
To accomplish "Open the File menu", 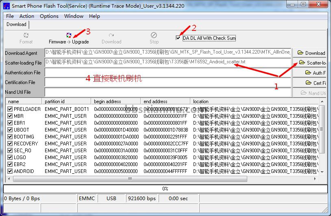I will 10,16.
